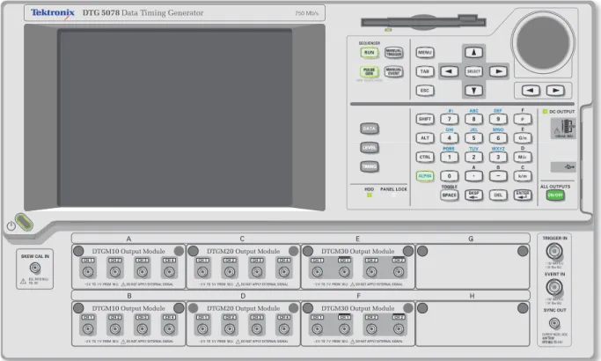Click the minus sign key
Screen dimensions: 601x361
coord(498,176)
